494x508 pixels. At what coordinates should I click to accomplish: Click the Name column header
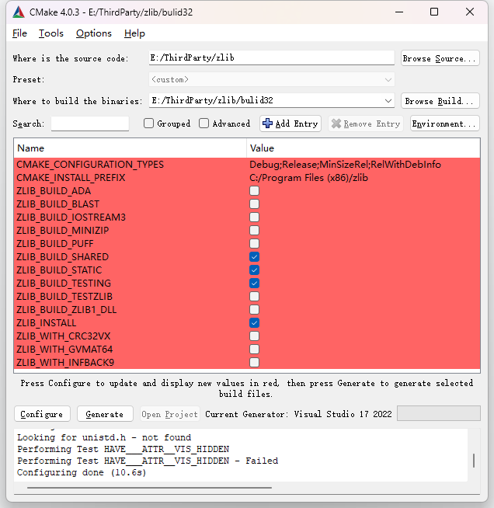click(x=130, y=148)
